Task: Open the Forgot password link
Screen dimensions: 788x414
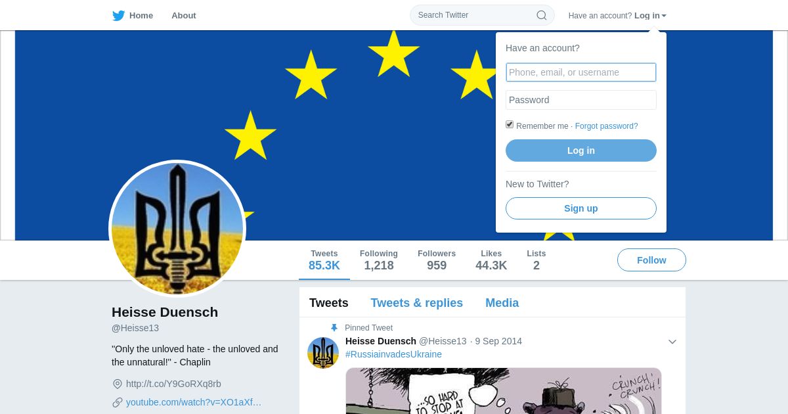Action: [607, 126]
